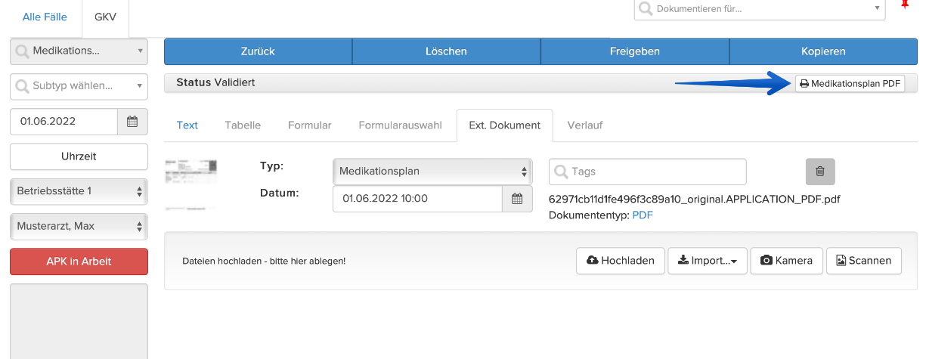Click the red pin icon

coord(905,5)
